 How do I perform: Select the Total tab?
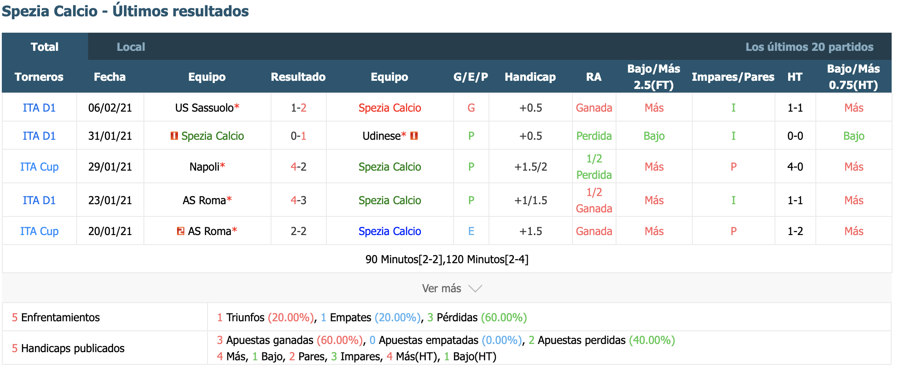click(44, 47)
